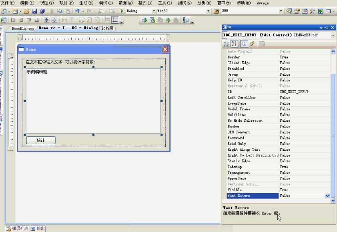Click the Open File folder icon
337x232 pixels.
point(26,11)
